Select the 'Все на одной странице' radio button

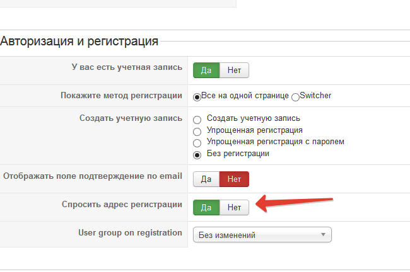(x=197, y=96)
